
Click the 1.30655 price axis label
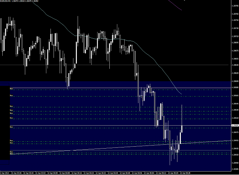click(x=235, y=59)
